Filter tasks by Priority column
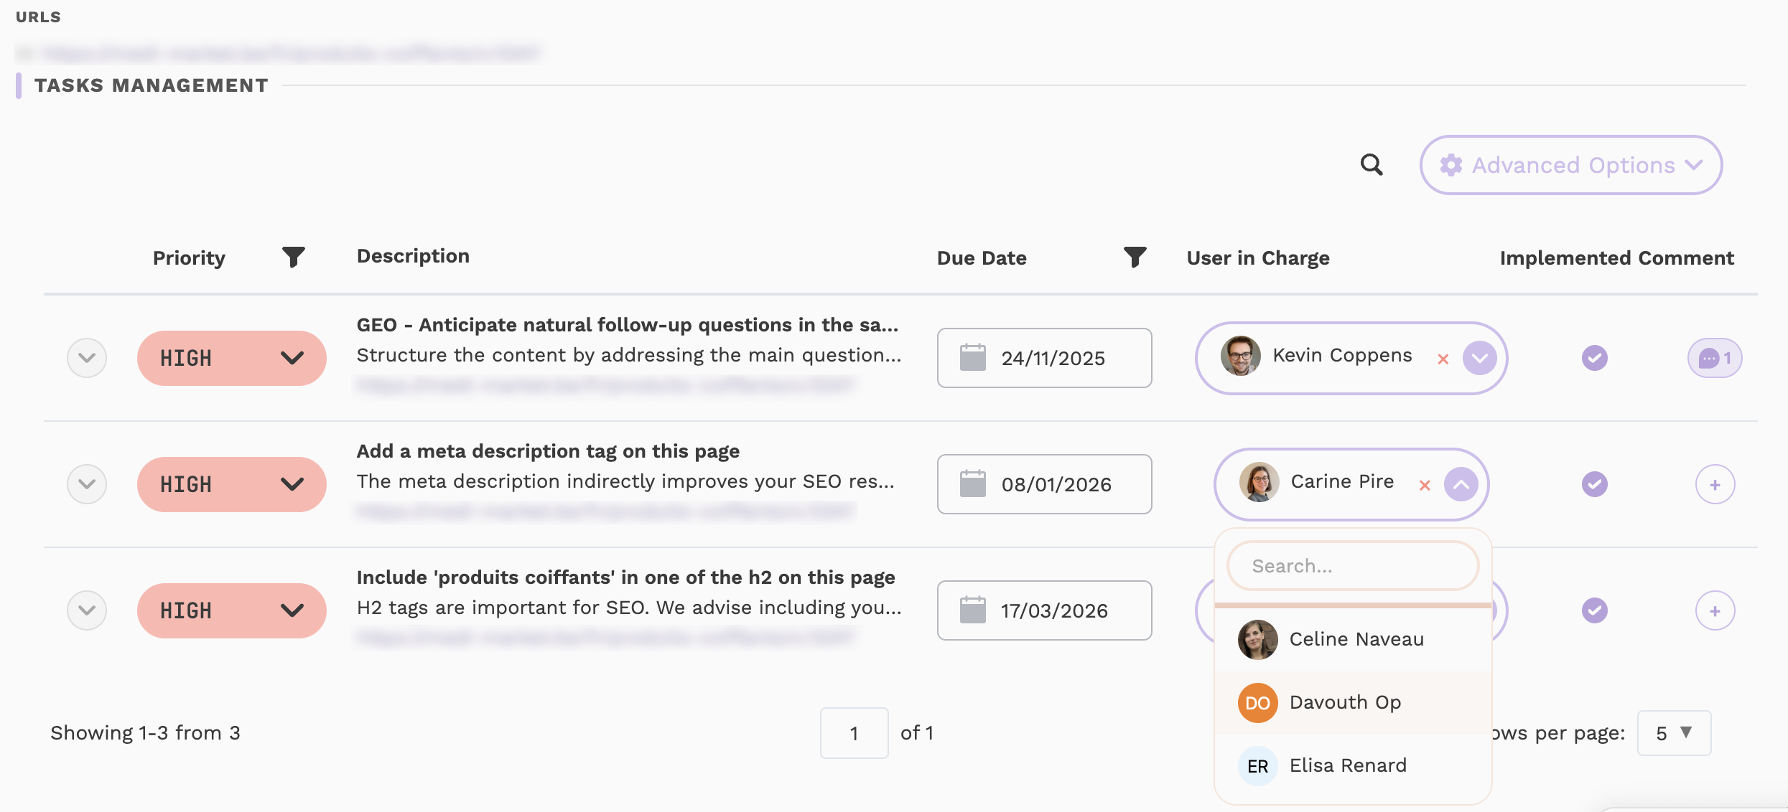This screenshot has width=1788, height=812. coord(293,257)
